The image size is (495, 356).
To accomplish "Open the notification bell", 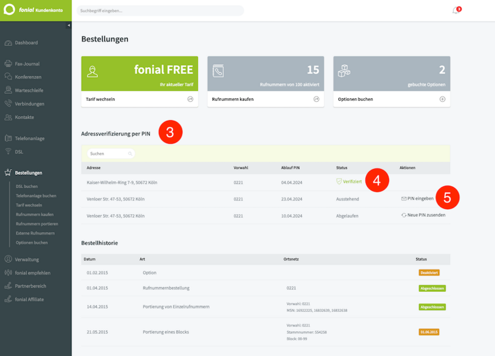I will (x=456, y=11).
